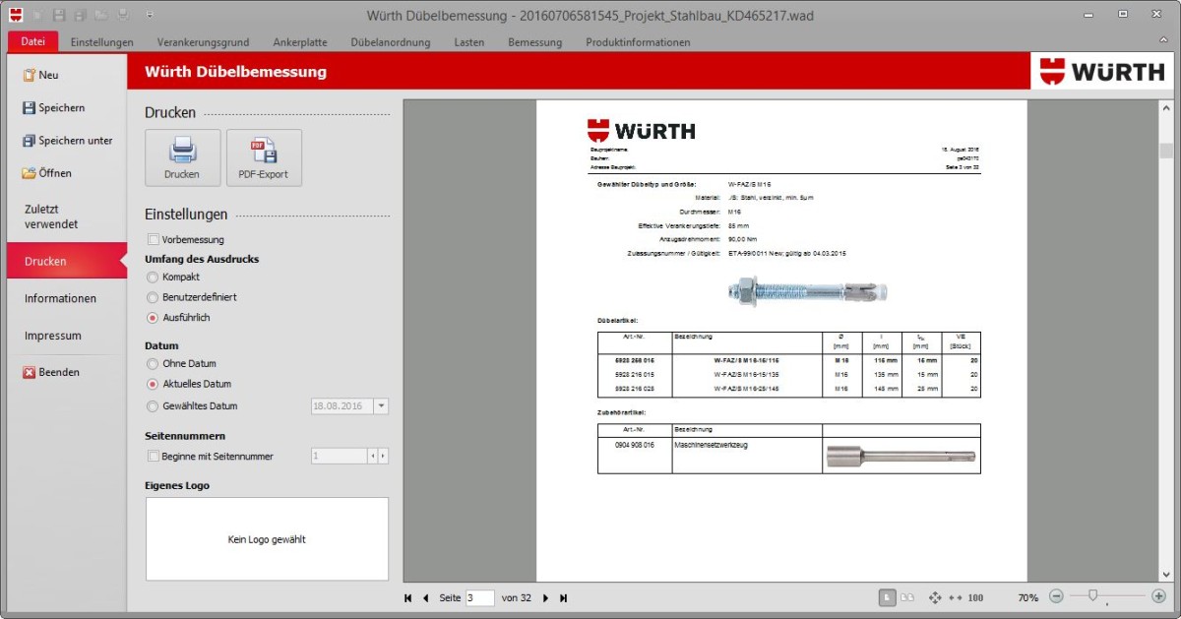This screenshot has height=619, width=1181.
Task: Open the date picker dropdown arrow
Action: coord(382,405)
